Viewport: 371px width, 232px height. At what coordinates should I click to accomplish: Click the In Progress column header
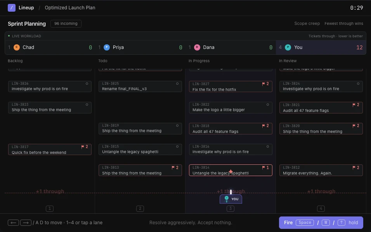pyautogui.click(x=199, y=61)
